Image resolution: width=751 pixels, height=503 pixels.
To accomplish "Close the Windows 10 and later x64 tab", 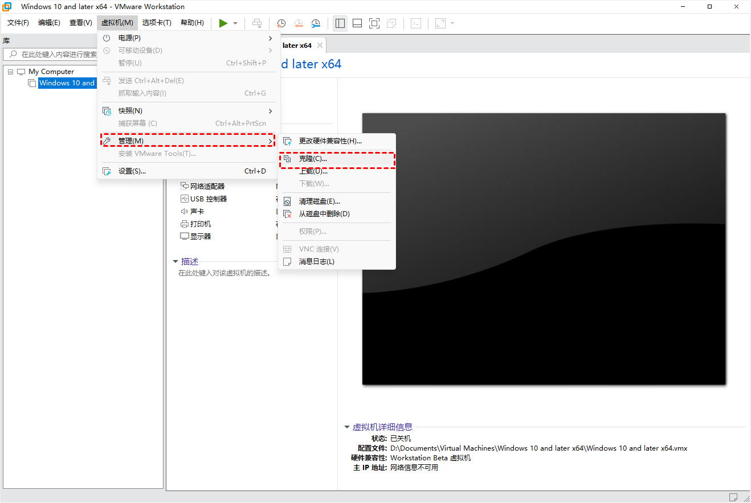I will (x=320, y=46).
